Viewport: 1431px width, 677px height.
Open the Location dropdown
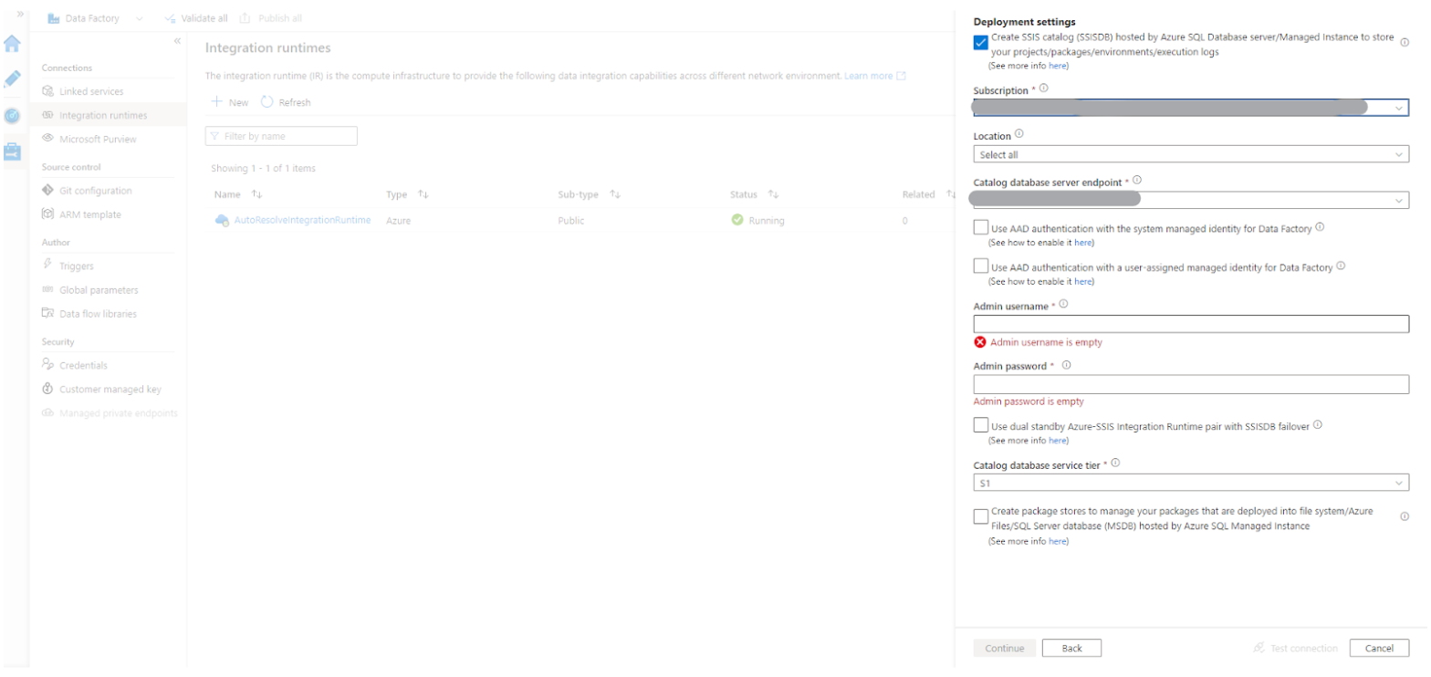click(x=1191, y=154)
